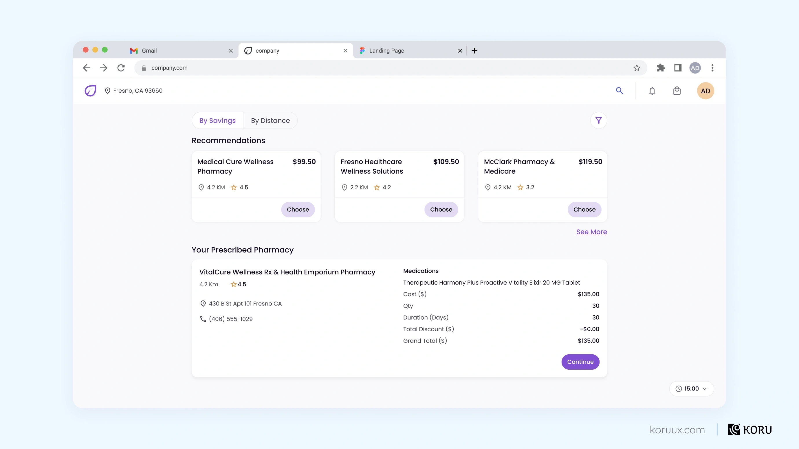
Task: Click the Recommendations heading
Action: [228, 140]
